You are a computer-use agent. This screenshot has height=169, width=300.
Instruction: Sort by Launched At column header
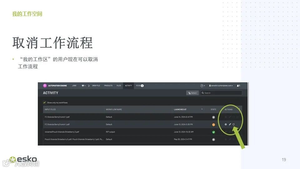180,110
